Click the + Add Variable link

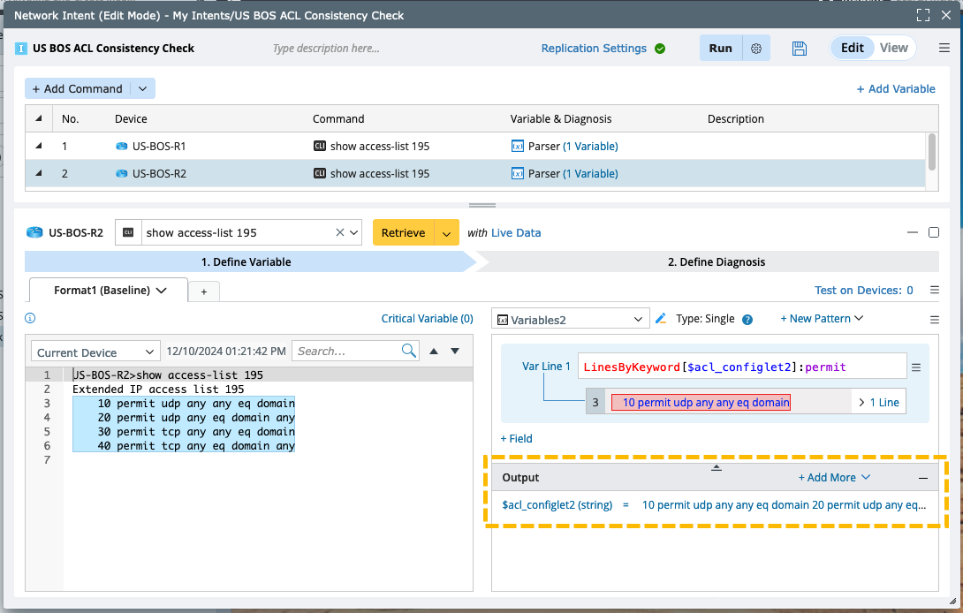pos(896,89)
